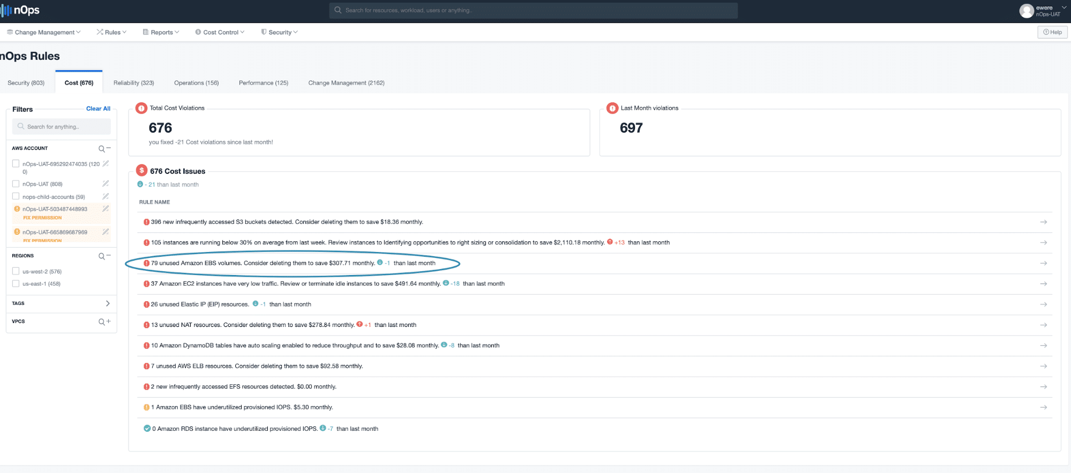Click pencil icon for nOps-UAT-503487448993
The image size is (1071, 473).
point(106,209)
